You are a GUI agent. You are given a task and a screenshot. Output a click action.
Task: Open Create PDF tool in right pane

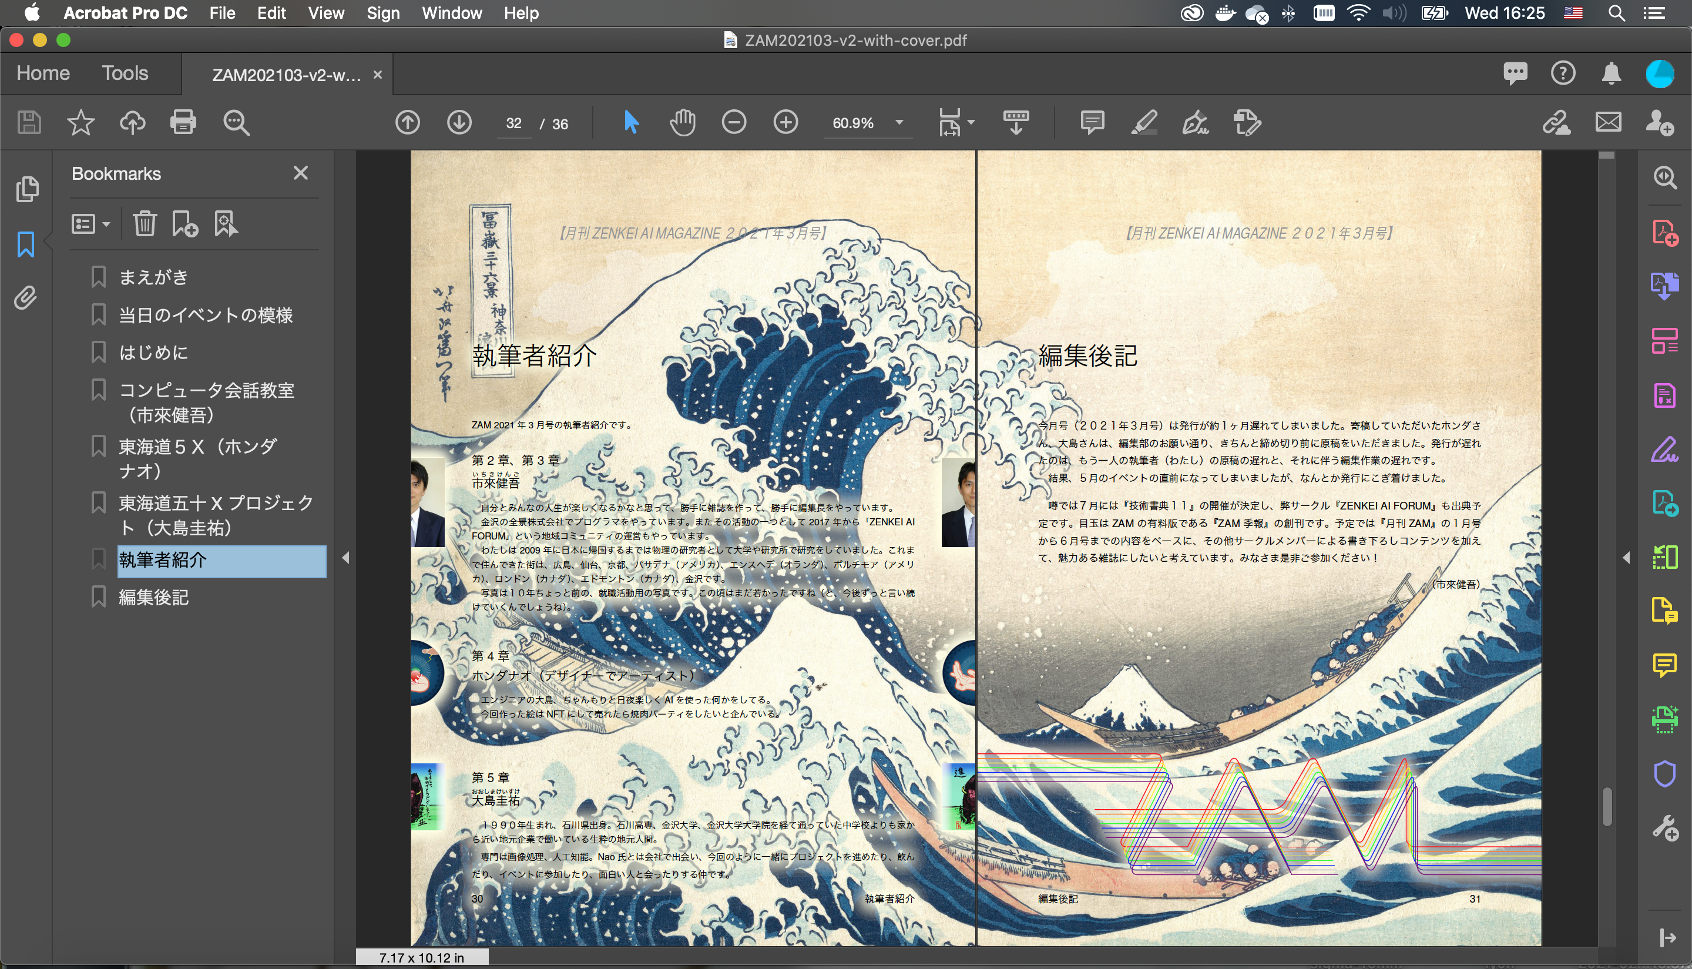(x=1665, y=233)
